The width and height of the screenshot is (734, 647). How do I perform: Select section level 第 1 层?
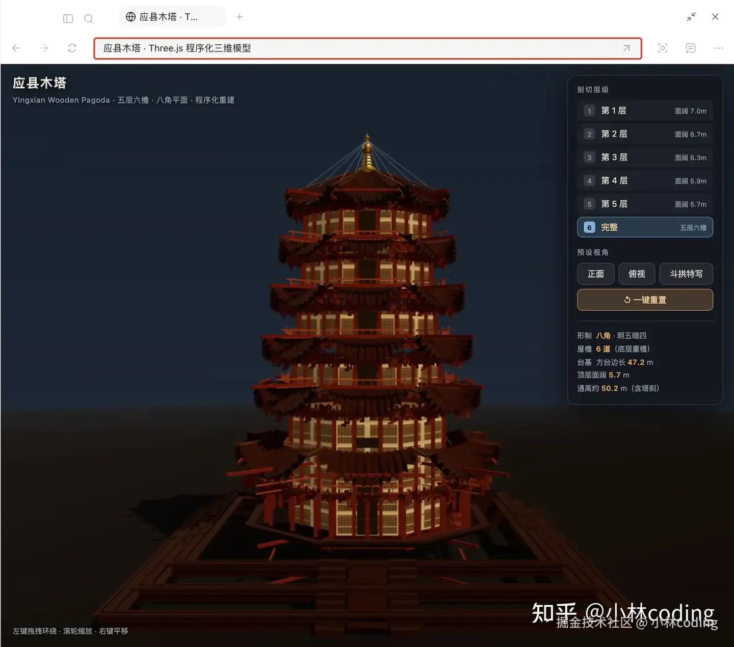pos(645,111)
